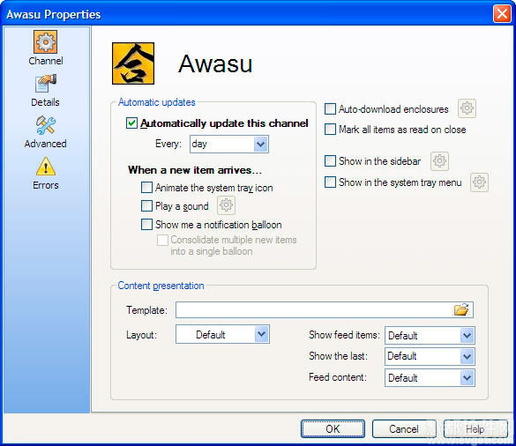Click the When a new item arrives heading
This screenshot has width=516, height=446.
click(195, 170)
